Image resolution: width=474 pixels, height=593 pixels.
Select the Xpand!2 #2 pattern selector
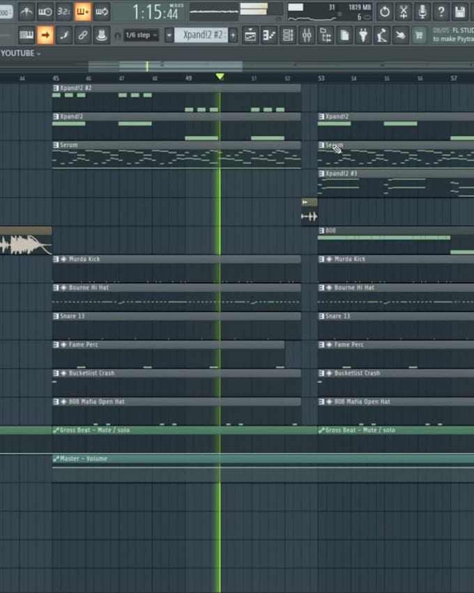(x=201, y=35)
